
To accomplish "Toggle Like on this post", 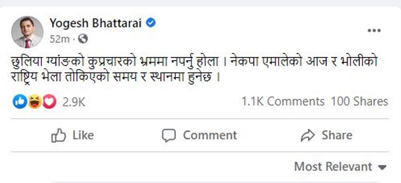I will coord(73,135).
